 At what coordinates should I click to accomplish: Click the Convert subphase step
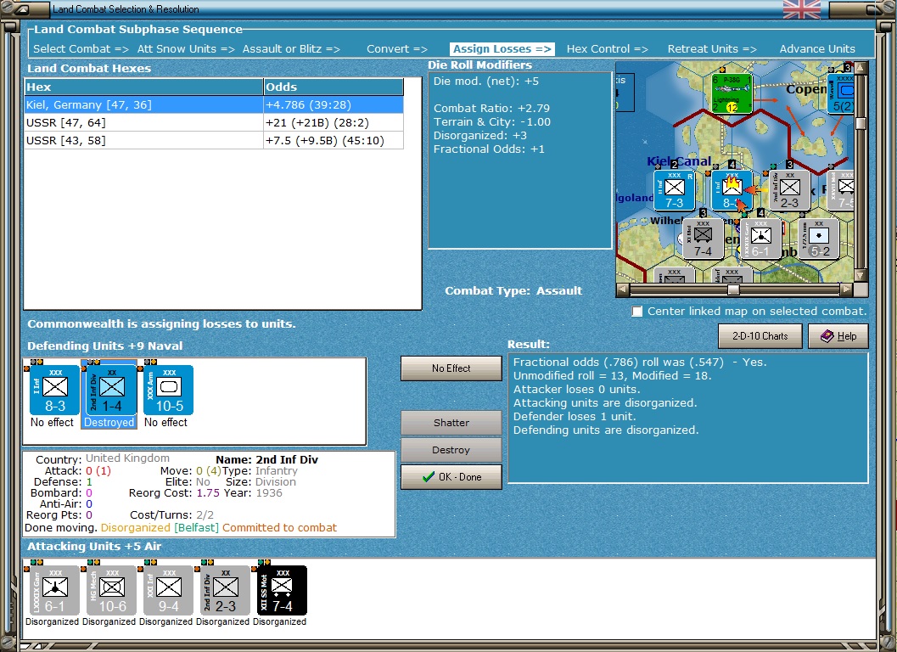point(397,48)
